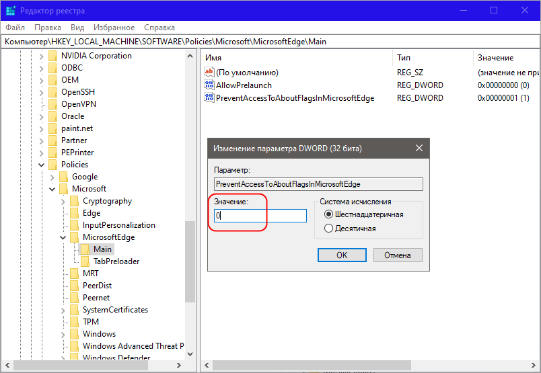Click the Microsoft folder icon
This screenshot has width=541, height=373.
click(x=63, y=189)
